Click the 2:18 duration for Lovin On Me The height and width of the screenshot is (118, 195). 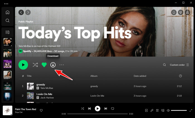(179, 96)
